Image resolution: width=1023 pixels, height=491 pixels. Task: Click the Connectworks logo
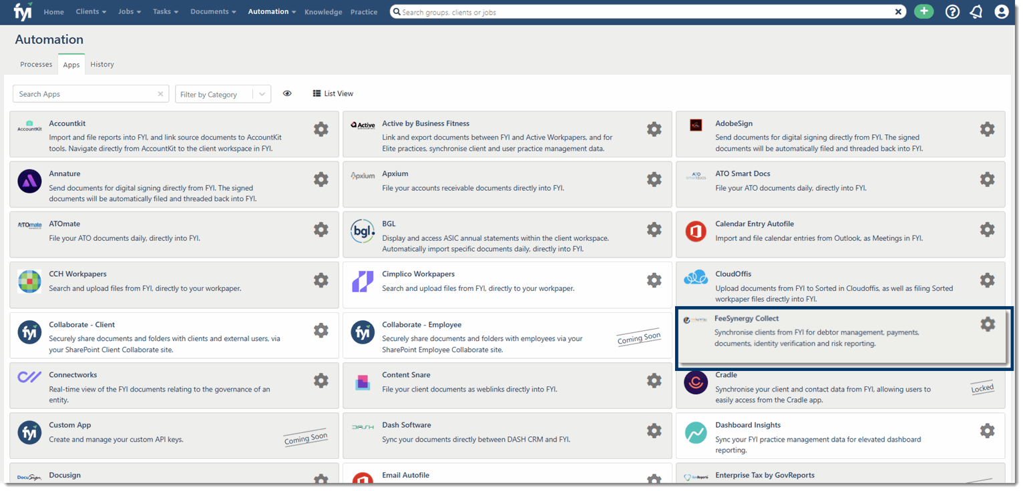pyautogui.click(x=29, y=378)
